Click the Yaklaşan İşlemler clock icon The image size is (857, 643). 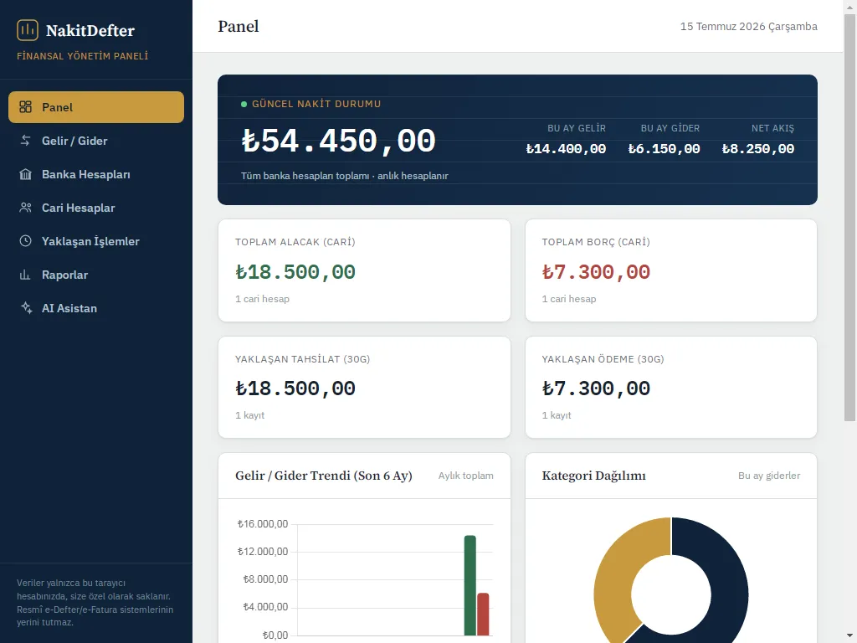point(26,241)
